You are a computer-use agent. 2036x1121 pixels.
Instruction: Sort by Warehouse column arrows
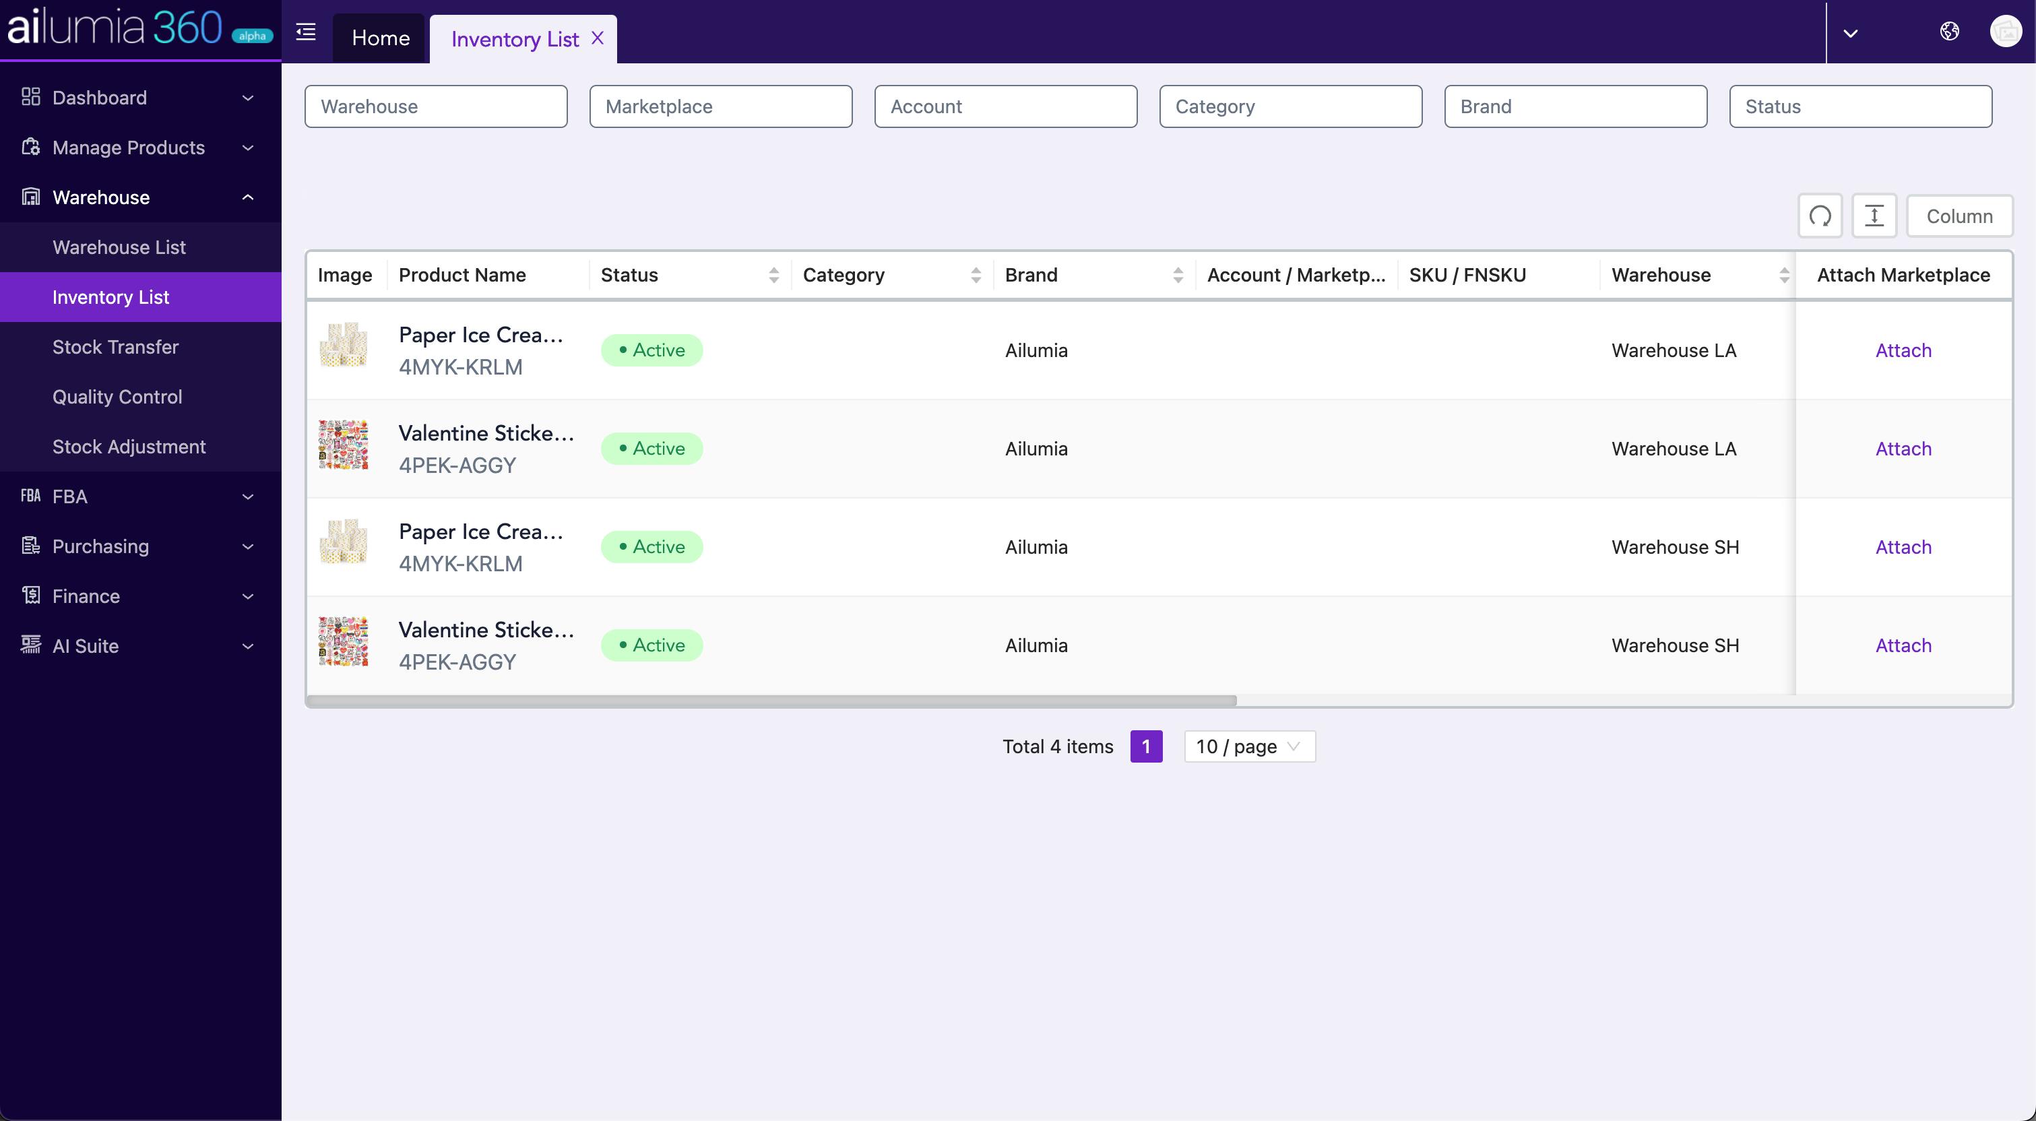pos(1784,275)
